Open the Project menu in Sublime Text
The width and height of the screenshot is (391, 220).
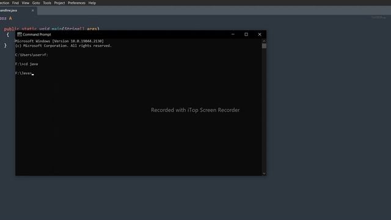(x=59, y=3)
